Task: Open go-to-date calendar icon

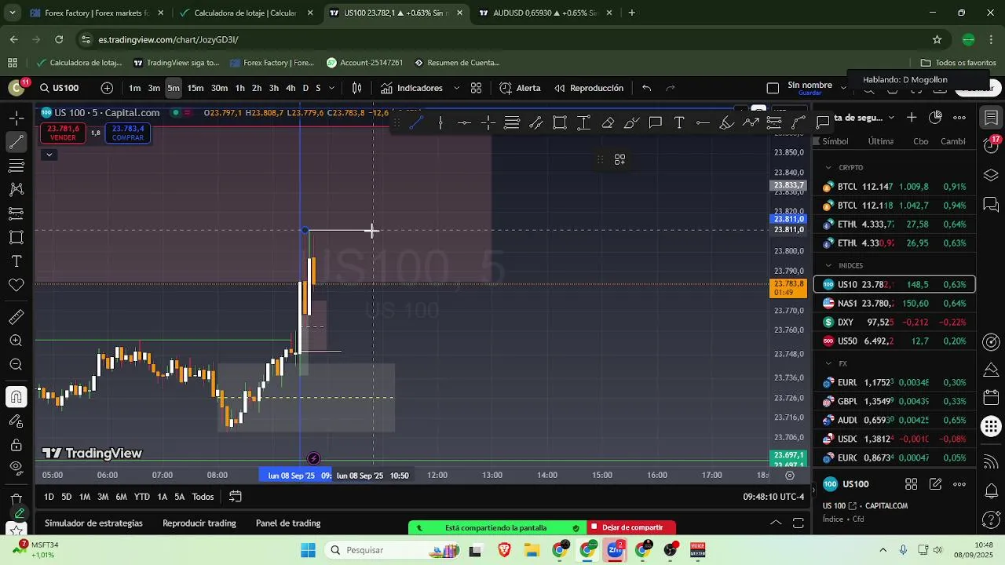Action: click(235, 497)
